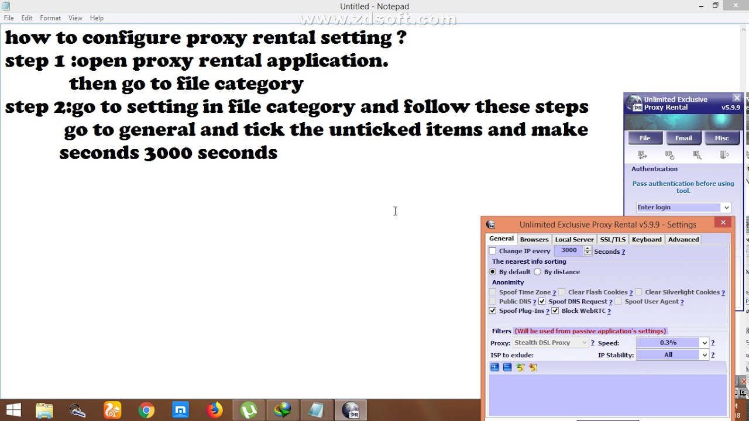Switch to Internet Download Manager in taskbar

283,410
